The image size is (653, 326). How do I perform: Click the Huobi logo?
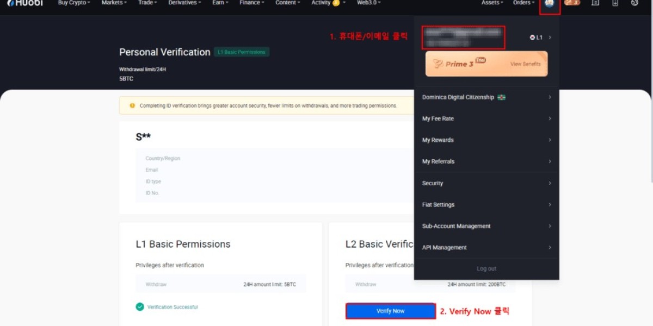pyautogui.click(x=25, y=3)
